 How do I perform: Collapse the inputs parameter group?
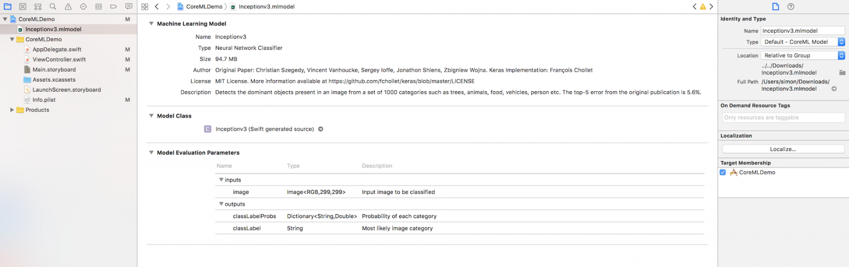pyautogui.click(x=221, y=180)
